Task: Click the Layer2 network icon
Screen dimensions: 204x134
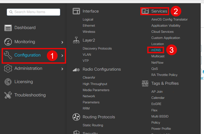Action: pos(76,40)
